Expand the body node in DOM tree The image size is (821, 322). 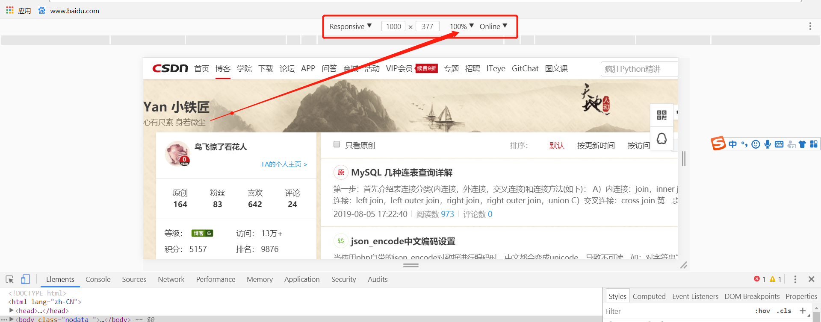pyautogui.click(x=12, y=319)
